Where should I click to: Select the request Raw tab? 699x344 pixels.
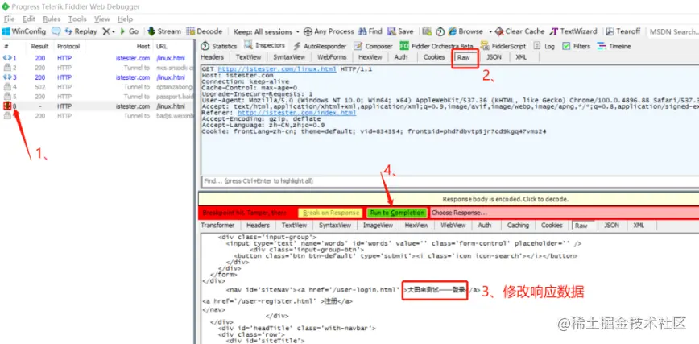pos(464,57)
